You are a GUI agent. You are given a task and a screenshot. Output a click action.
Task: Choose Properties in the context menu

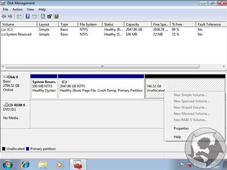(181, 128)
